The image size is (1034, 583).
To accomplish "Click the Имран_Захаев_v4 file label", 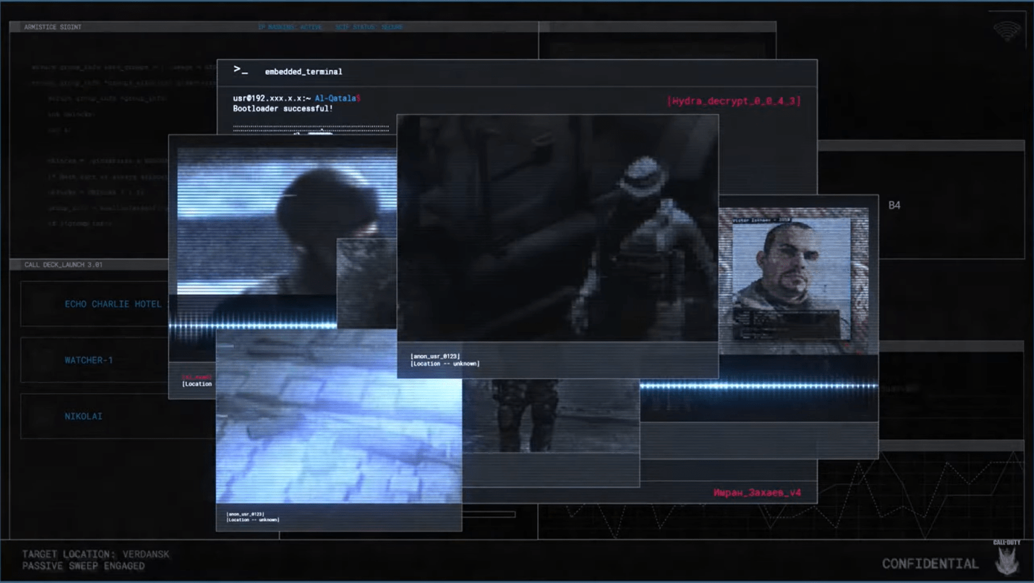I will 757,492.
